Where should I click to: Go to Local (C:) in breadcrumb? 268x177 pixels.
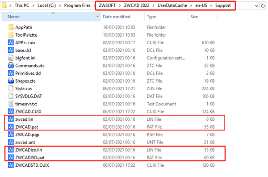46,5
